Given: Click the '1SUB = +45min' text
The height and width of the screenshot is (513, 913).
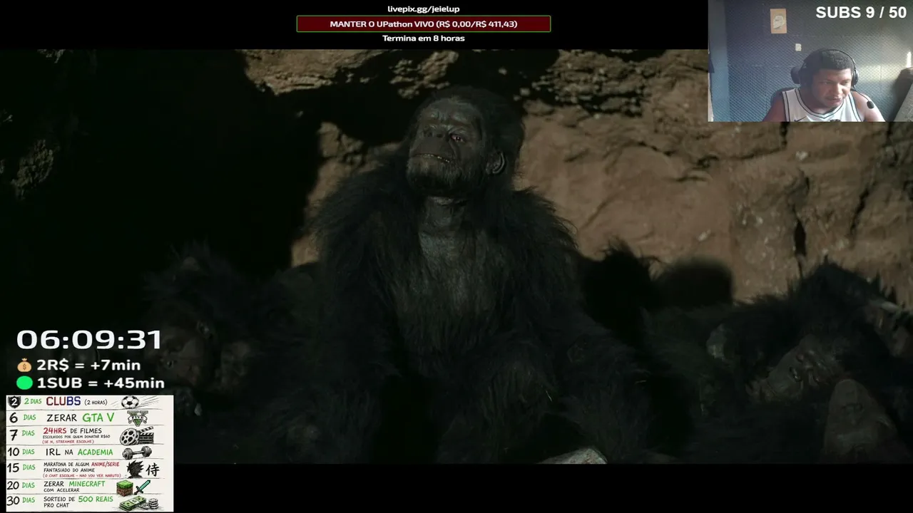Looking at the screenshot, I should 101,383.
